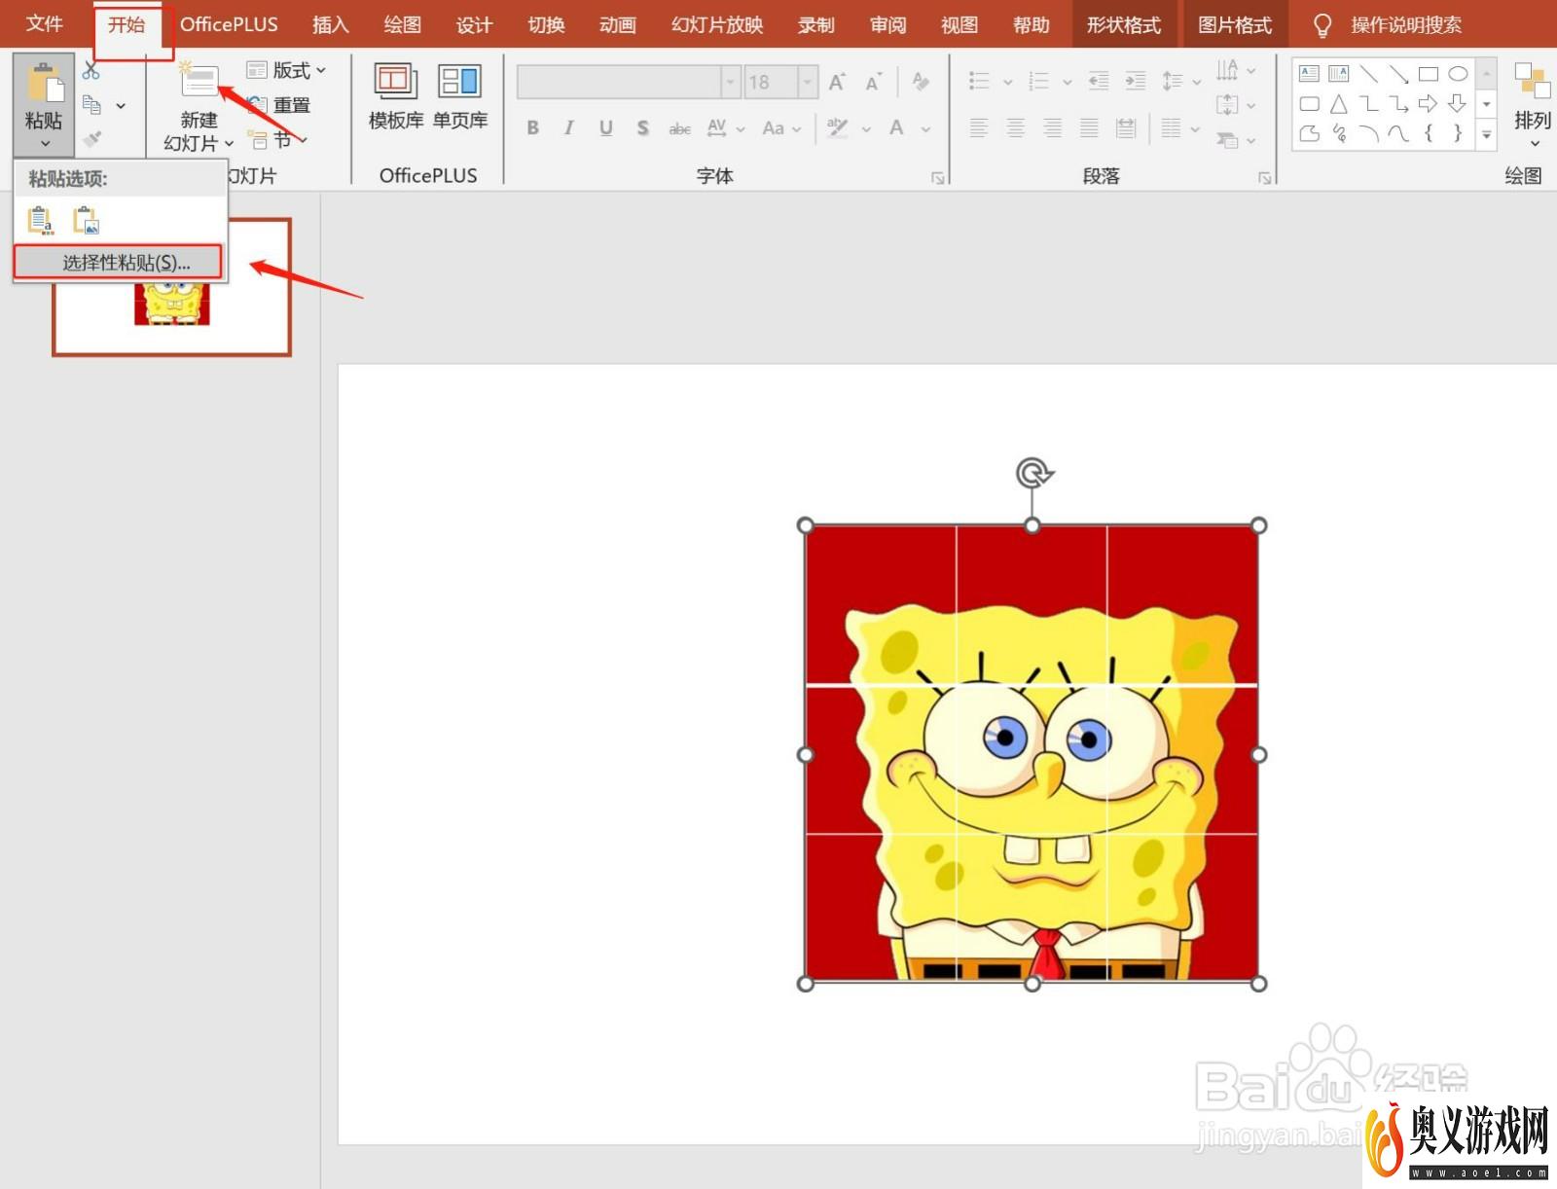
Task: Toggle Bold formatting
Action: click(x=533, y=127)
